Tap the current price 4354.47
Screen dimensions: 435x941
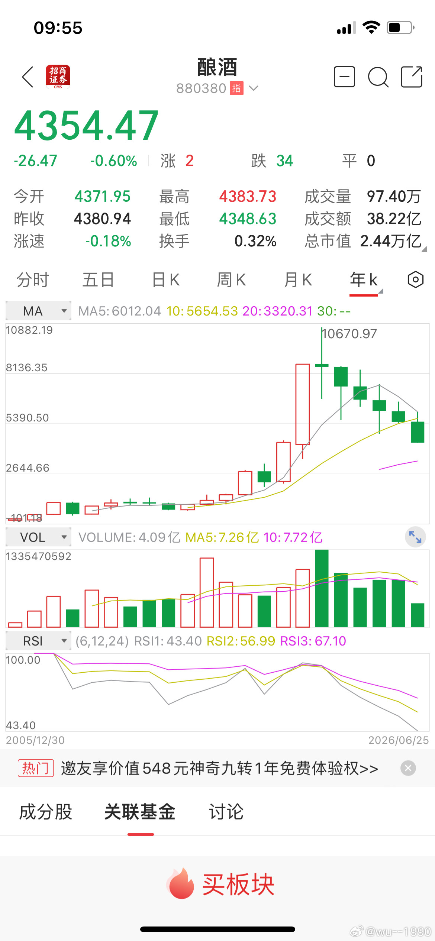(86, 126)
